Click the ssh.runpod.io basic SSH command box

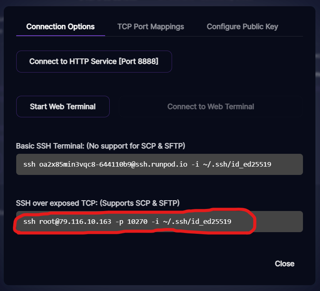[160, 164]
